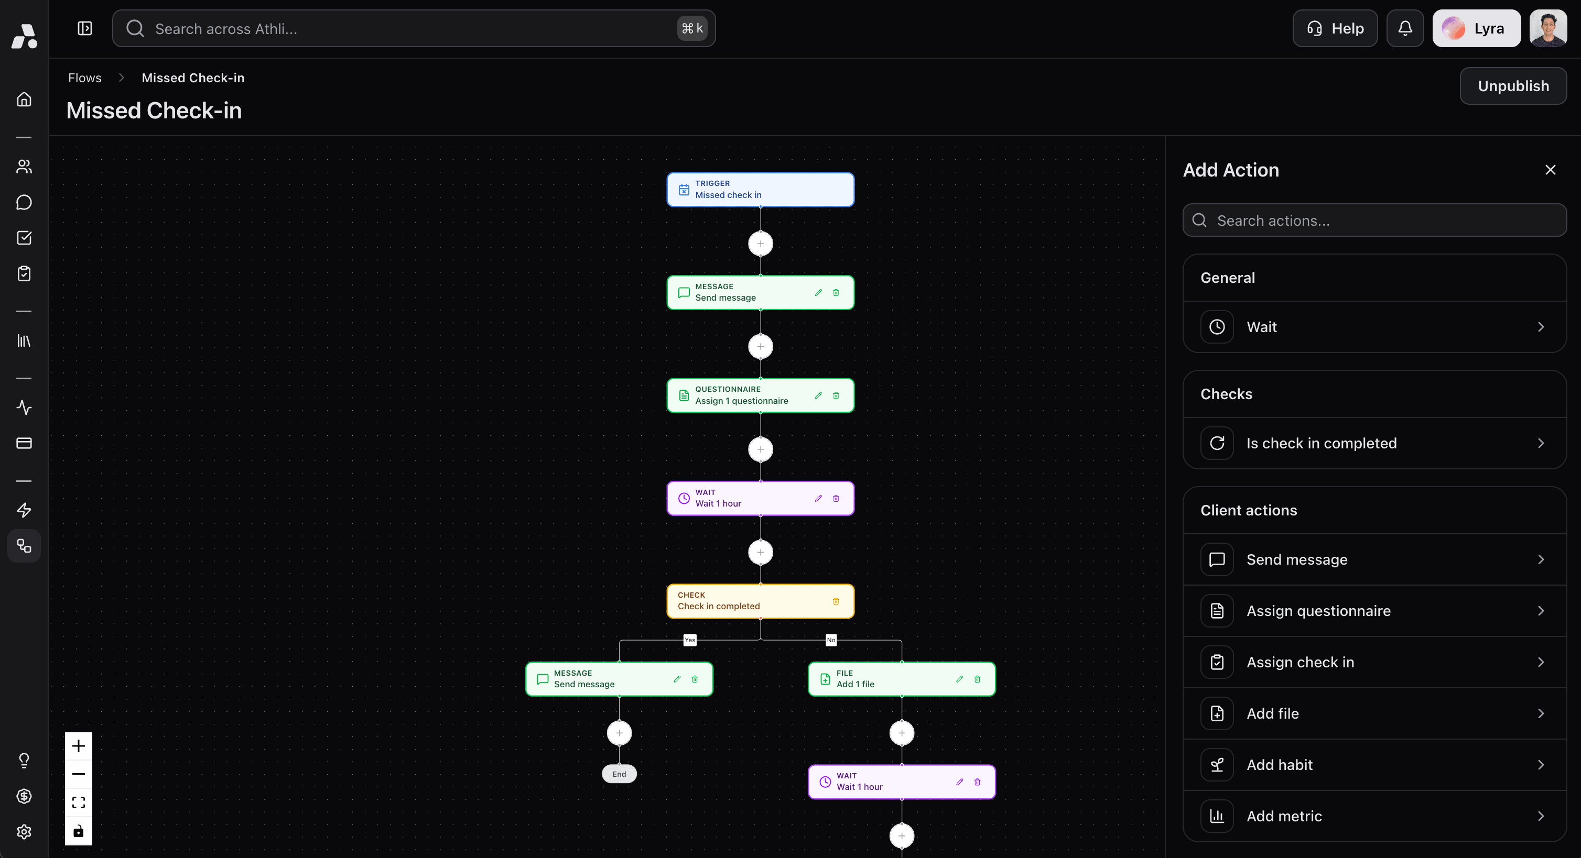Select the Flows icon in the sidebar
The width and height of the screenshot is (1581, 858).
tap(24, 545)
